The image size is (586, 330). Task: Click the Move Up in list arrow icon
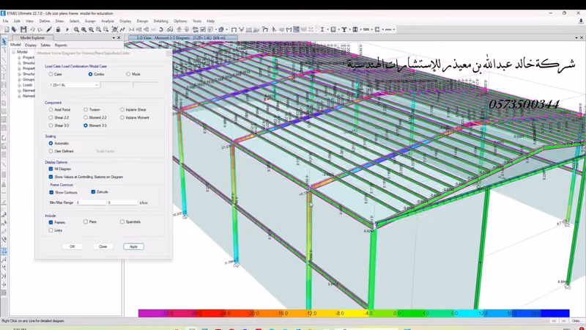click(179, 29)
